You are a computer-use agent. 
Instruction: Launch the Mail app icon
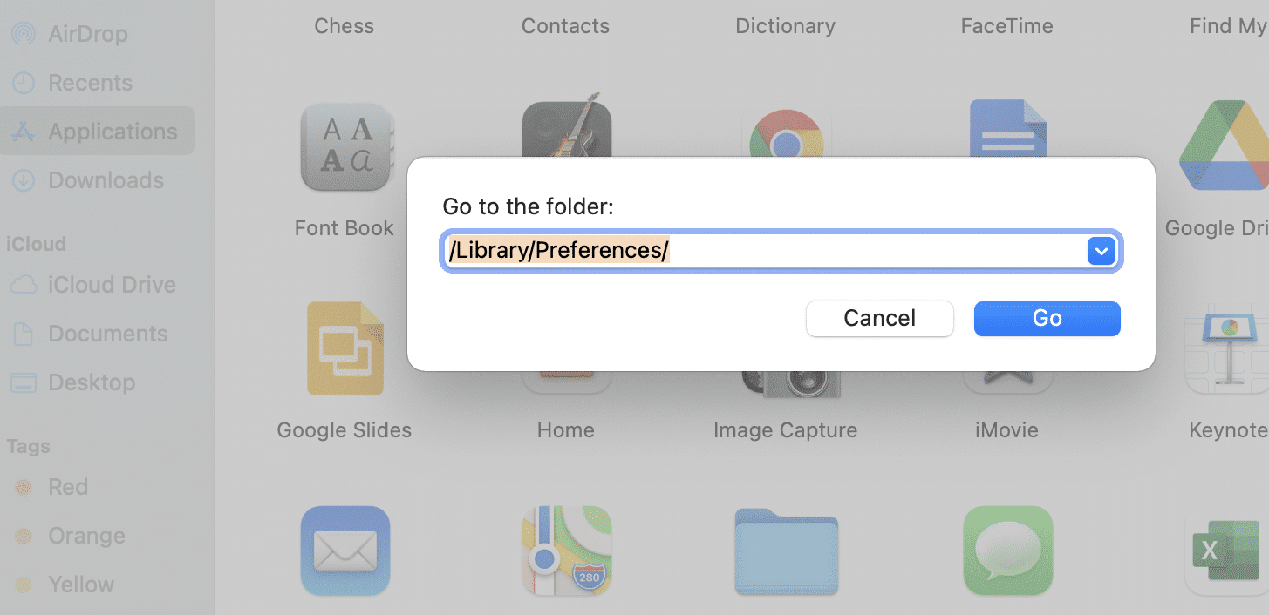[x=345, y=550]
